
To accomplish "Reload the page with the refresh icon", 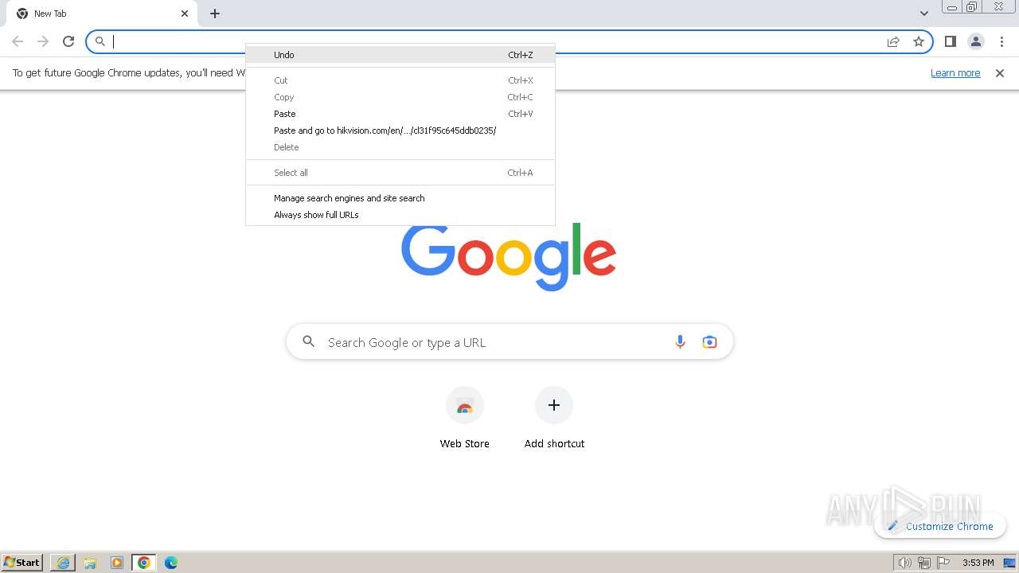I will (68, 41).
